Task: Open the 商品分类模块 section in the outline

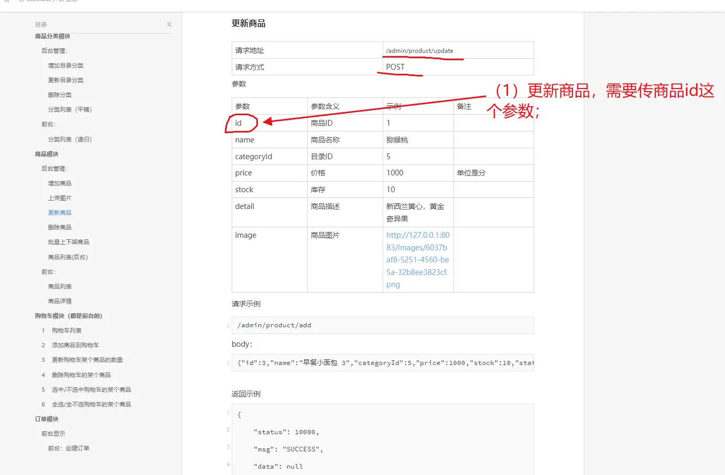Action: tap(52, 36)
